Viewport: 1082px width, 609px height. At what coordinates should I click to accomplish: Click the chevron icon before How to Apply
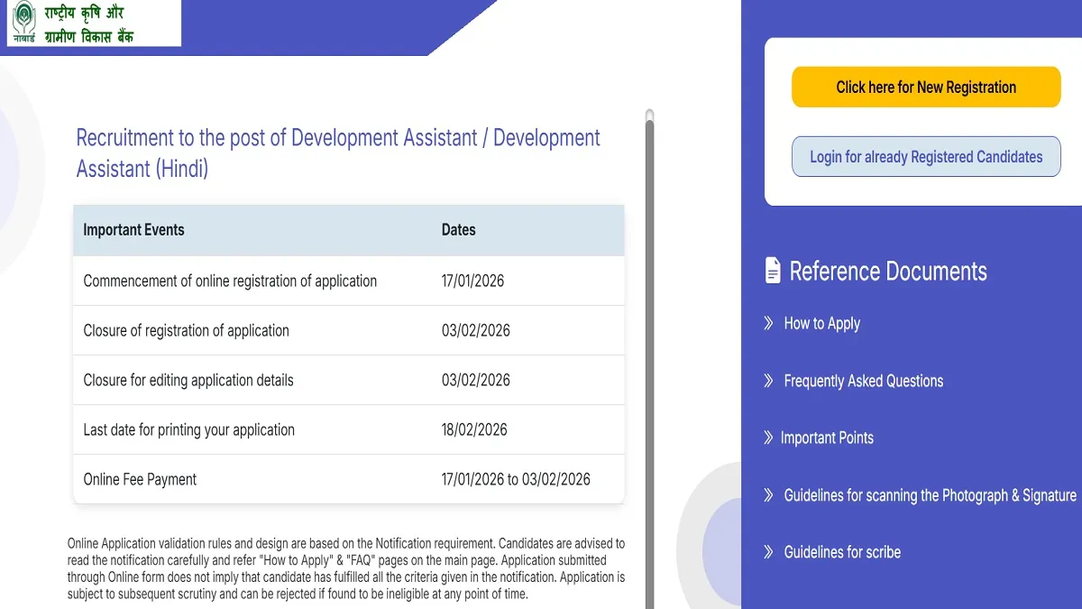(x=768, y=323)
